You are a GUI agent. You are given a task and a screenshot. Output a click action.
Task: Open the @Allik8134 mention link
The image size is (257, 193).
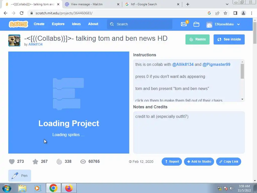pyautogui.click(x=183, y=65)
